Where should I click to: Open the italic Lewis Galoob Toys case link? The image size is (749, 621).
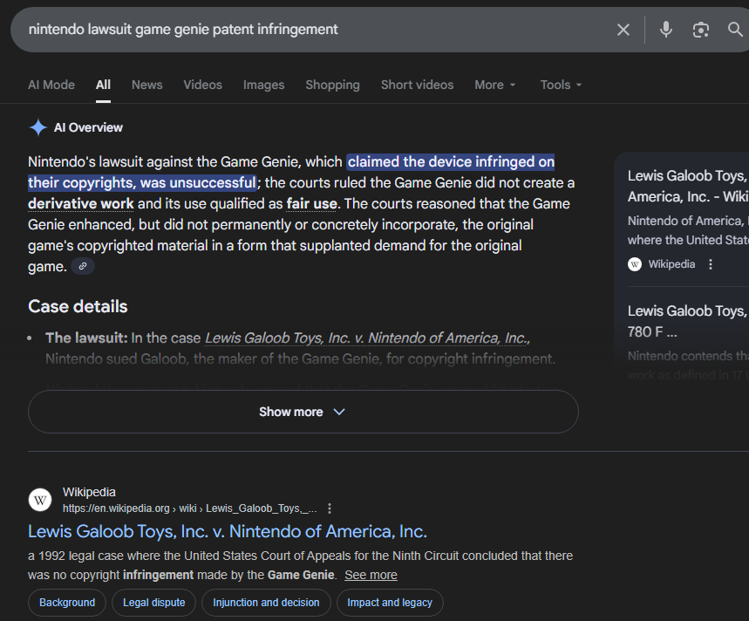point(367,338)
